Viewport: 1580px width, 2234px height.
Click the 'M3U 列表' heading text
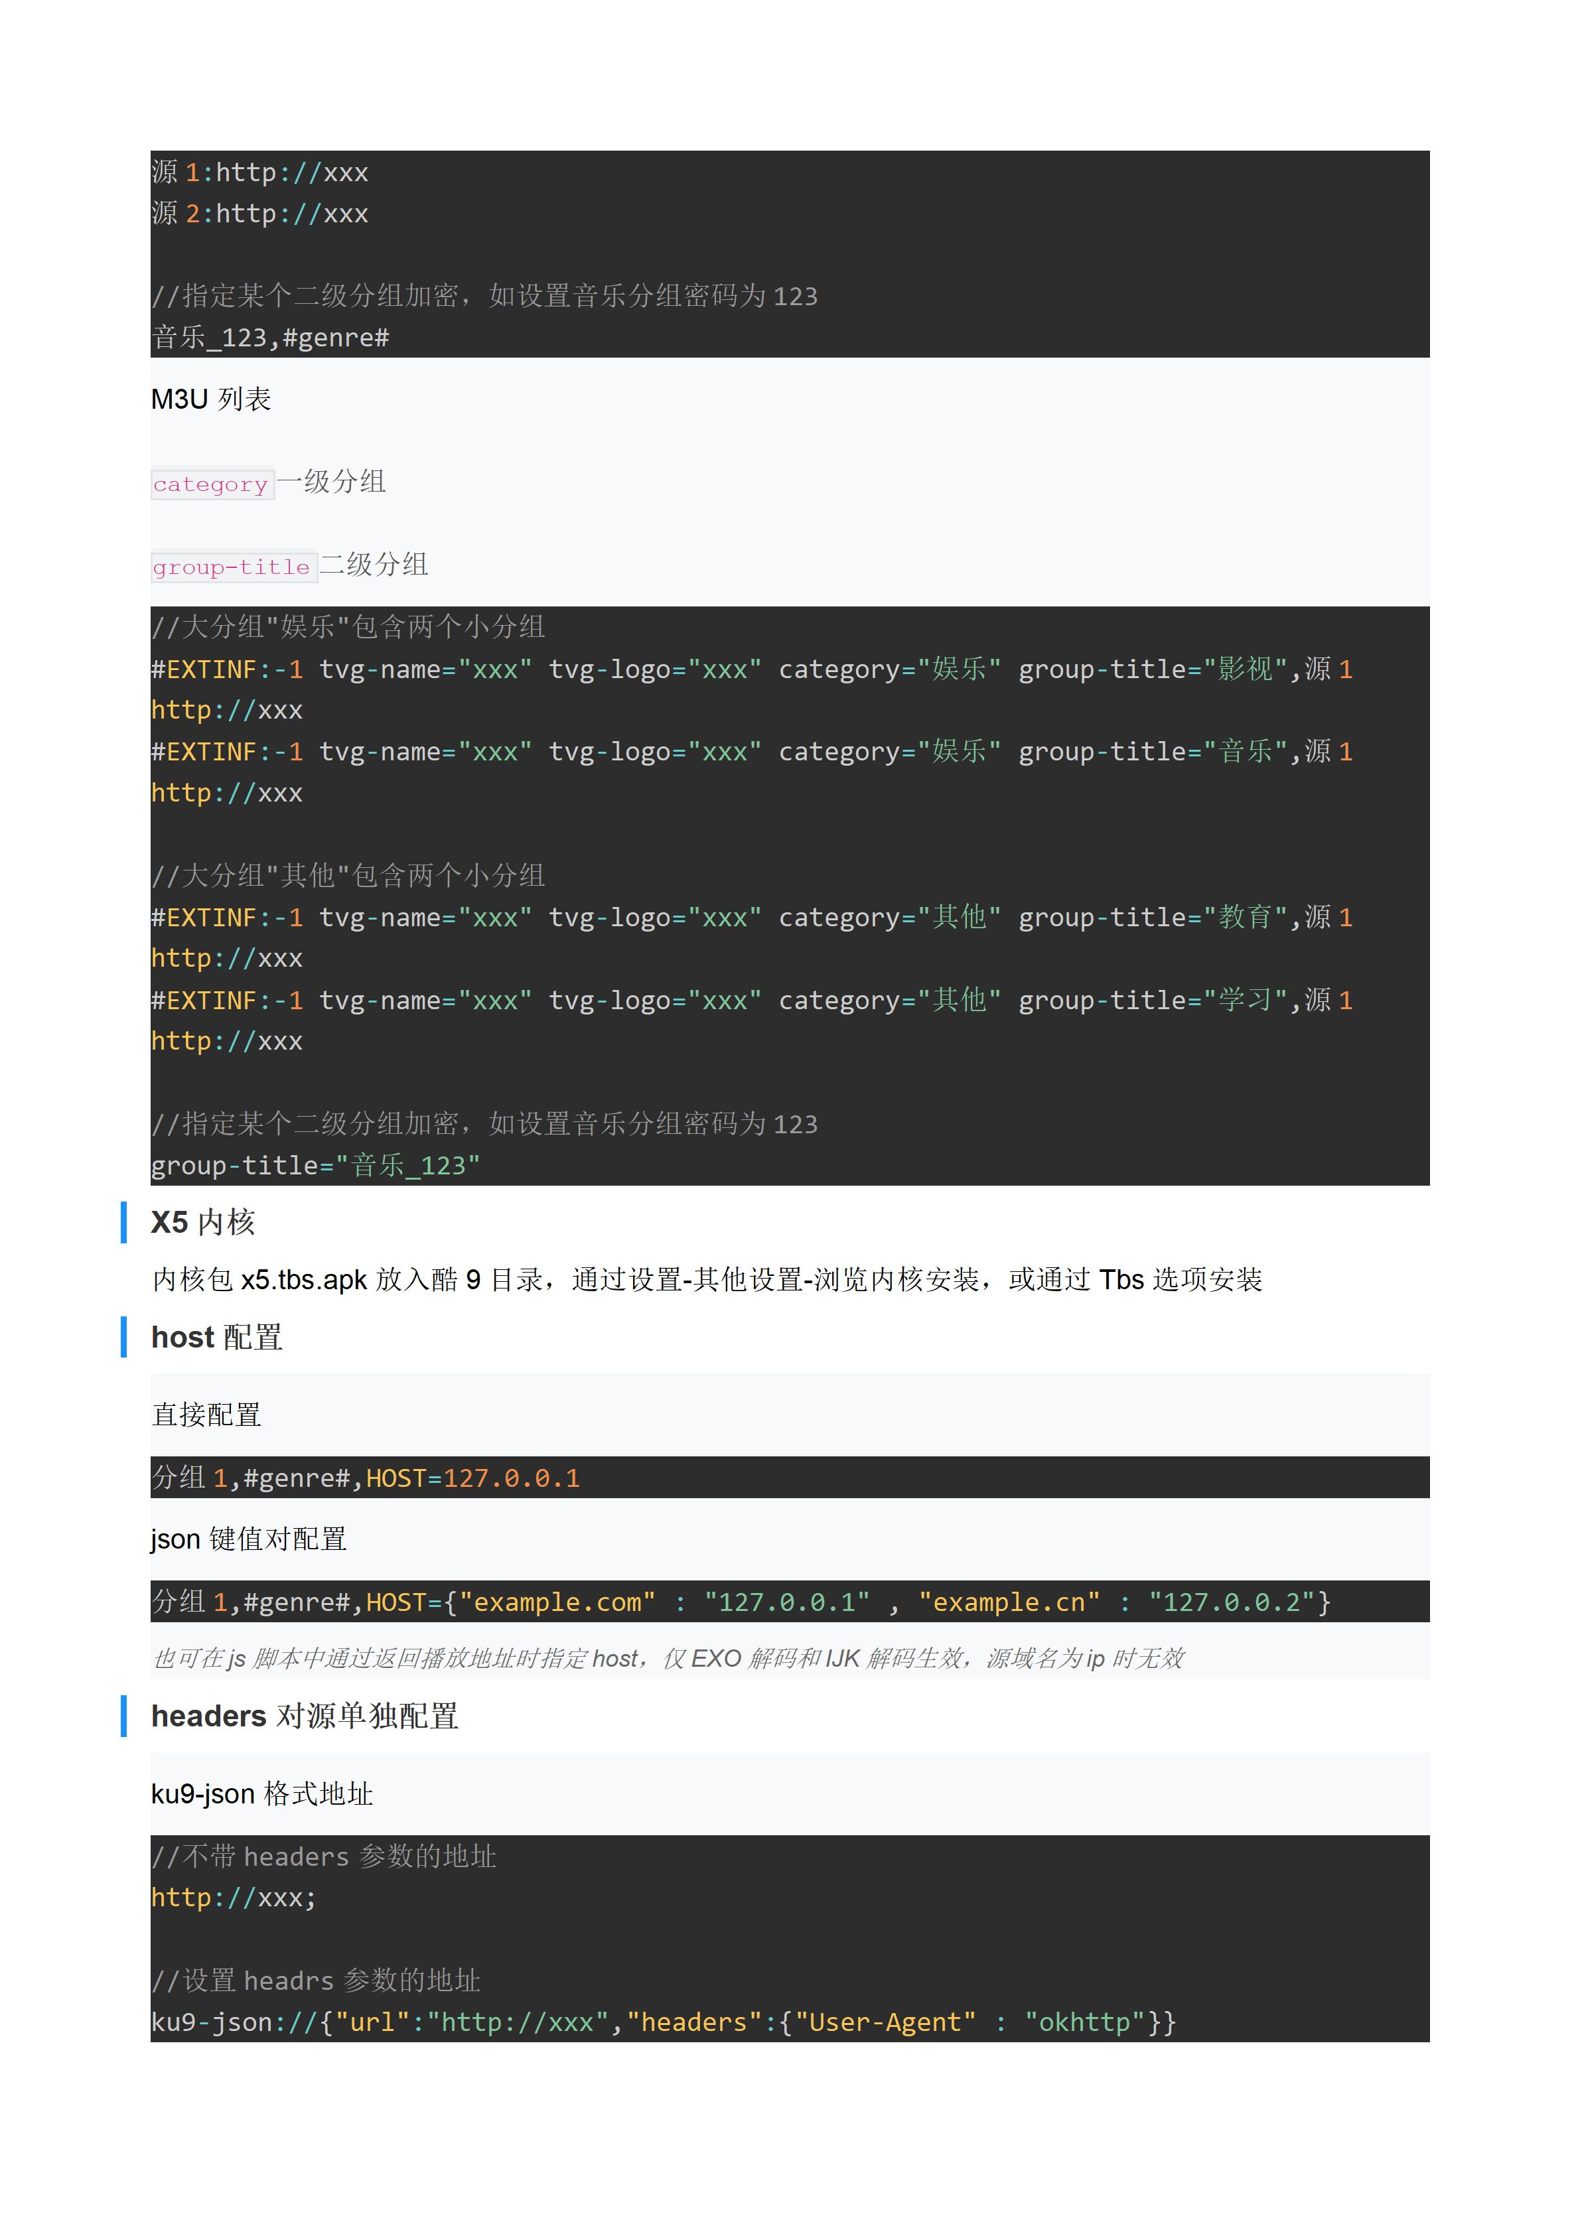click(210, 399)
